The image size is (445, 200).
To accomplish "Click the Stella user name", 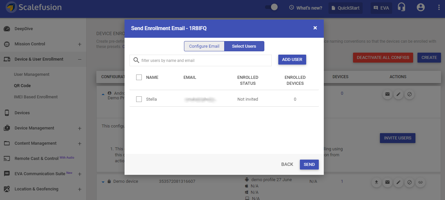I will click(x=151, y=99).
